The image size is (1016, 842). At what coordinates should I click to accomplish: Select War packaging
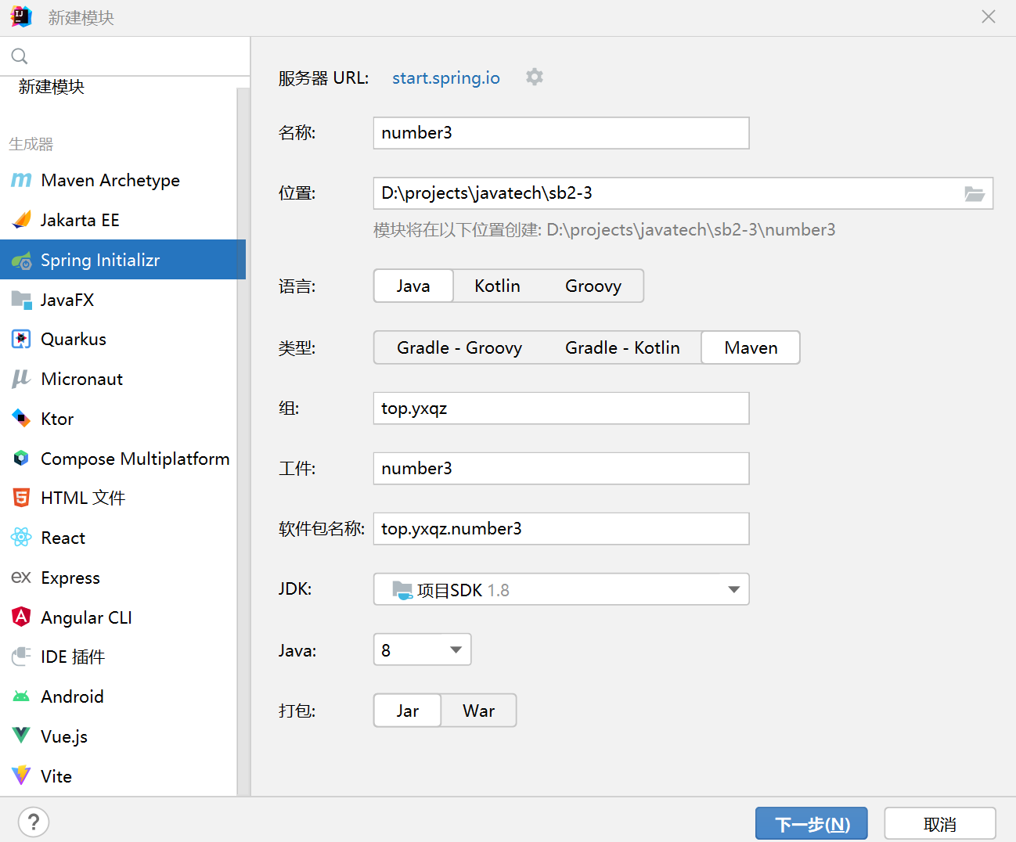coord(478,711)
